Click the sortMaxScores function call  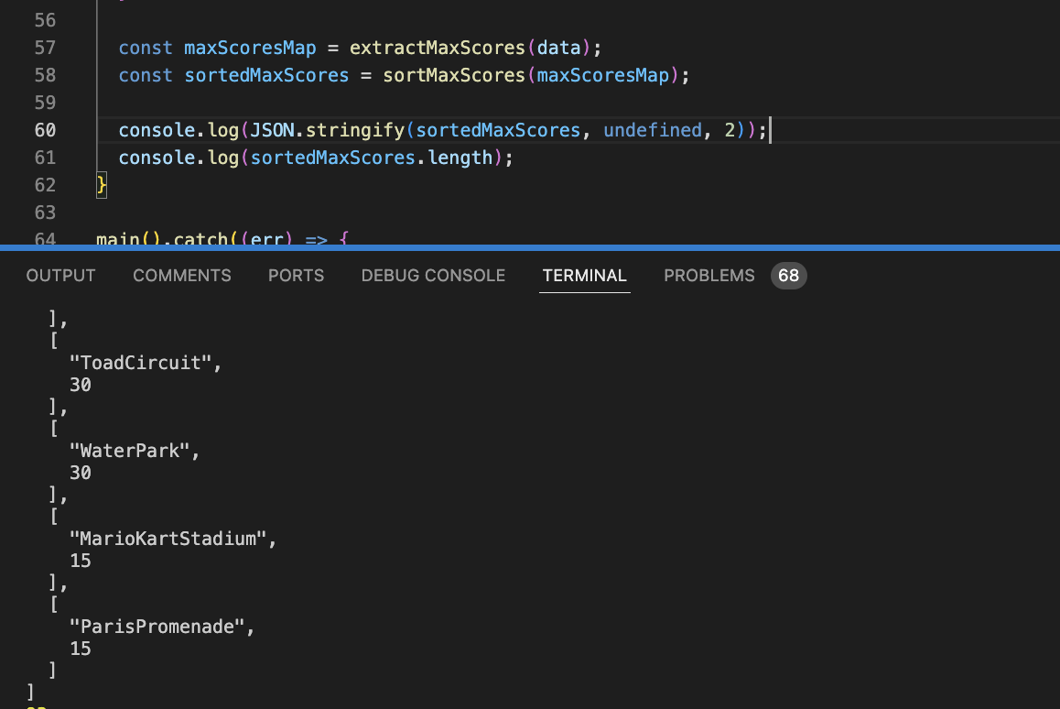point(454,75)
